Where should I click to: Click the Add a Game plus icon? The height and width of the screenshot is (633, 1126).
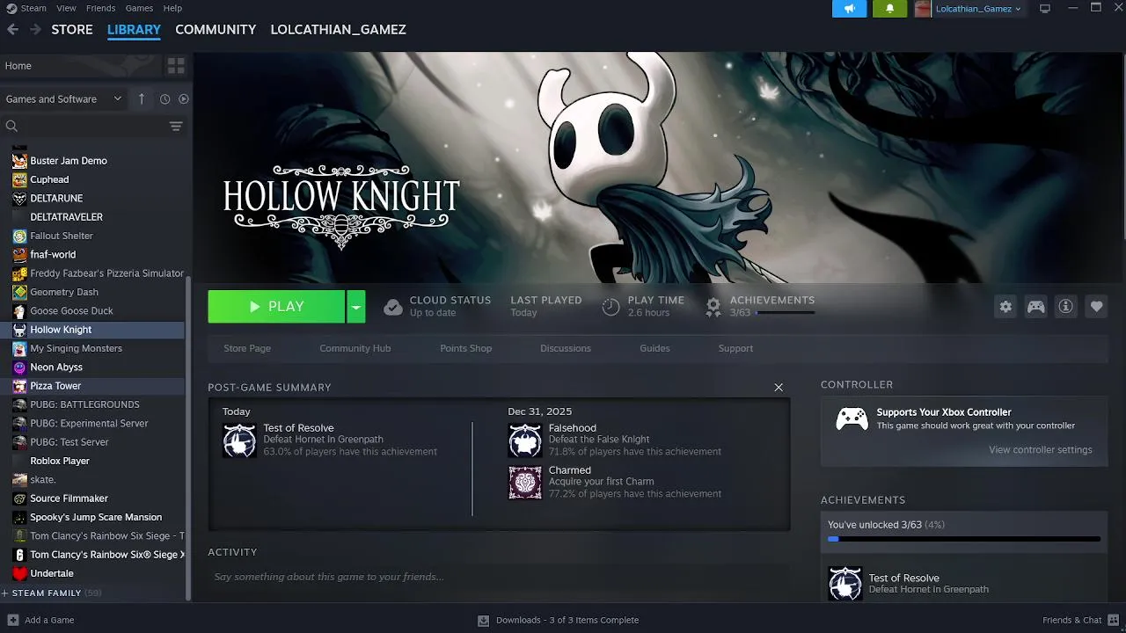coord(12,620)
